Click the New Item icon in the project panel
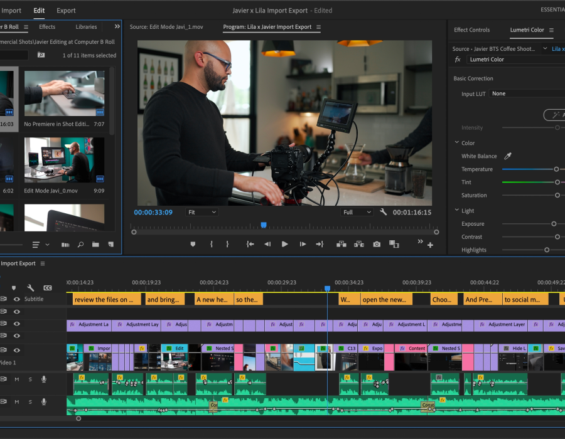This screenshot has height=439, width=565. [x=111, y=245]
